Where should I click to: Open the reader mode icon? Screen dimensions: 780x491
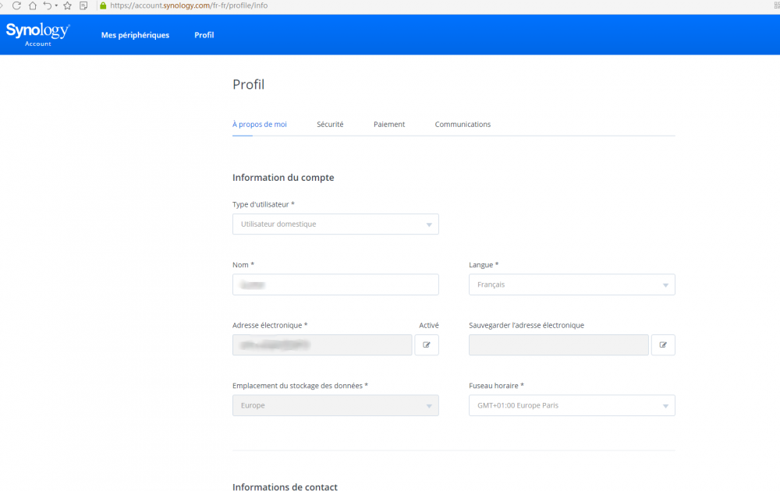[x=83, y=5]
